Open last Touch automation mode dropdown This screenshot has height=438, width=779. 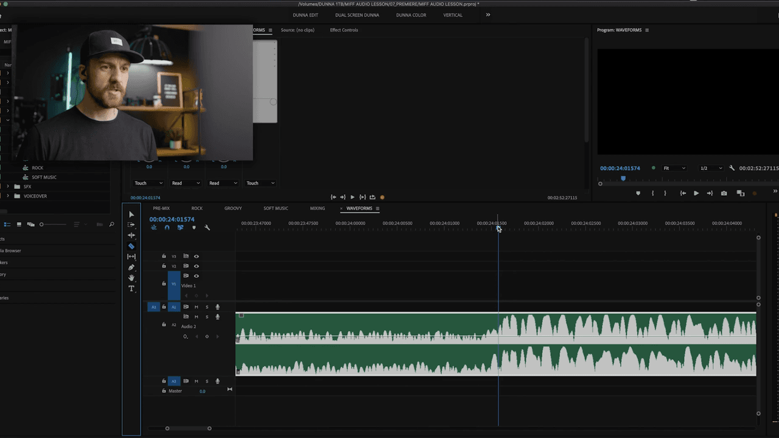click(x=260, y=183)
